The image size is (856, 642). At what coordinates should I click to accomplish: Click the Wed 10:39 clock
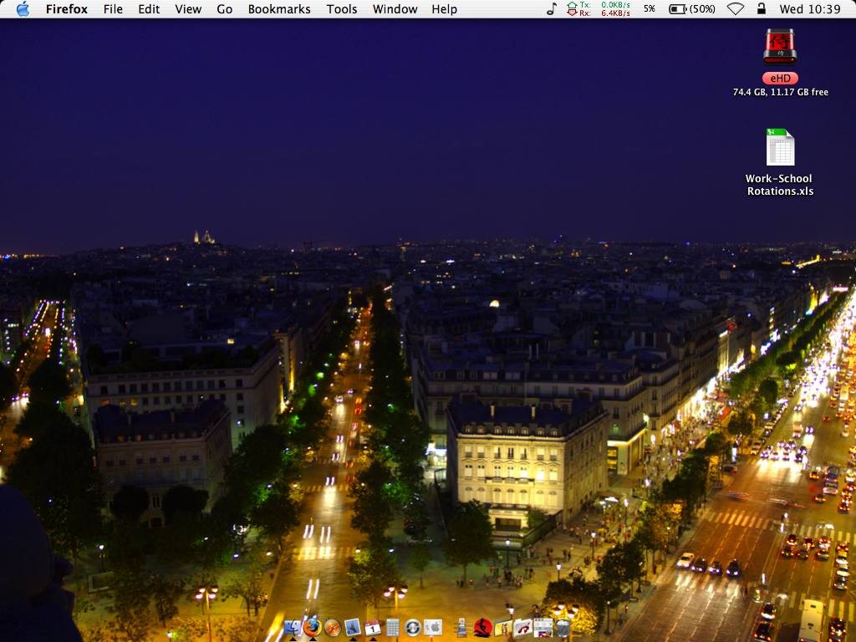pyautogui.click(x=809, y=9)
